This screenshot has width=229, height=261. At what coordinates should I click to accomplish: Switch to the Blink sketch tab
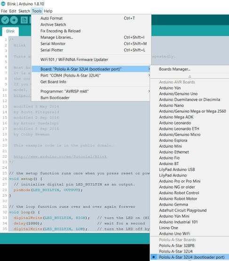point(10,32)
